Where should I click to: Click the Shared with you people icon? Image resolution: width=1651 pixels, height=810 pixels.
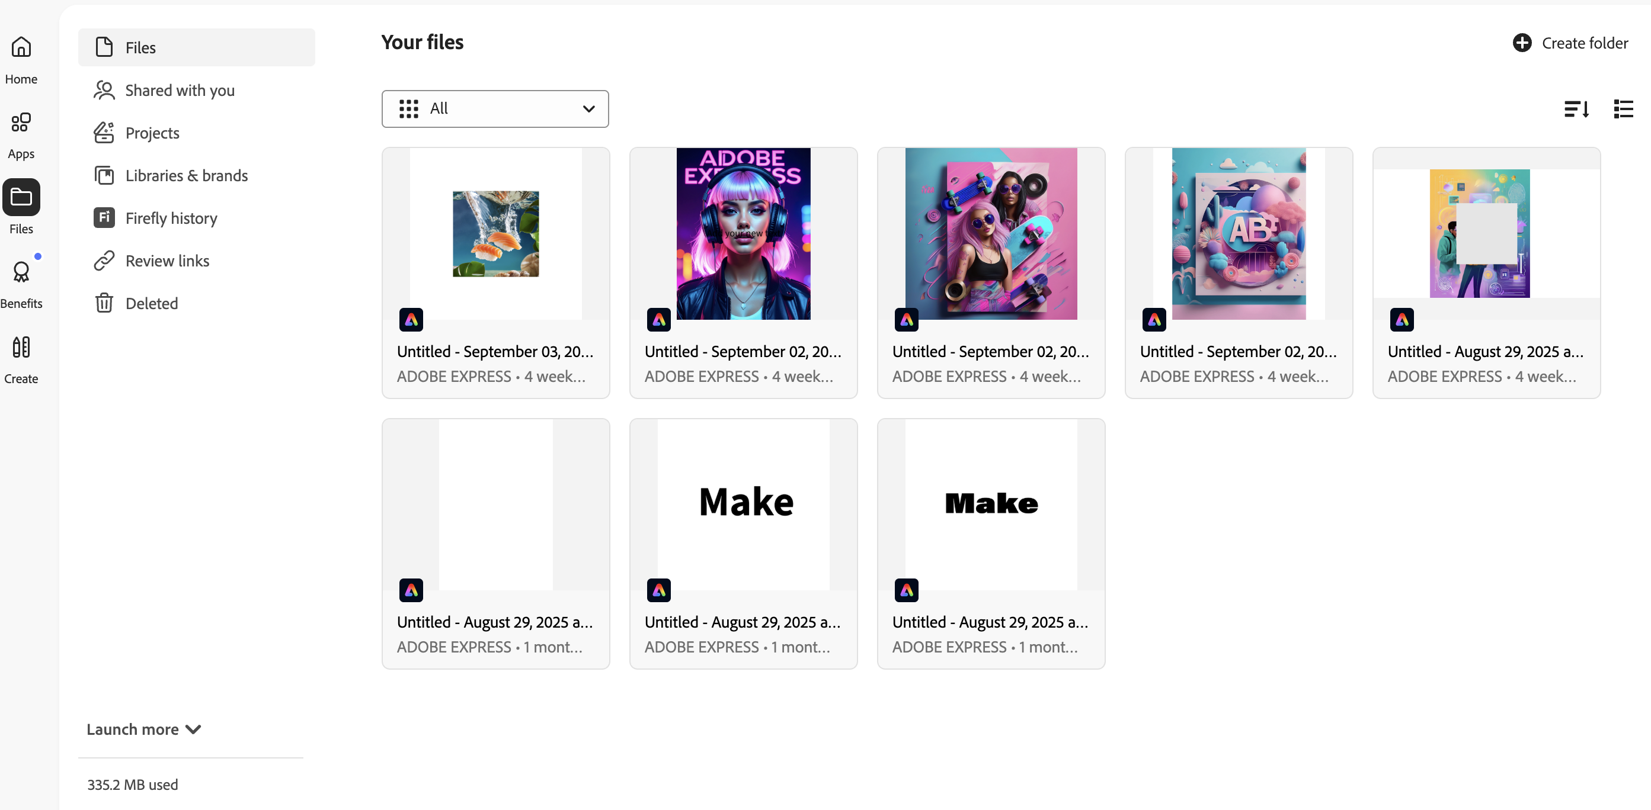coord(104,90)
